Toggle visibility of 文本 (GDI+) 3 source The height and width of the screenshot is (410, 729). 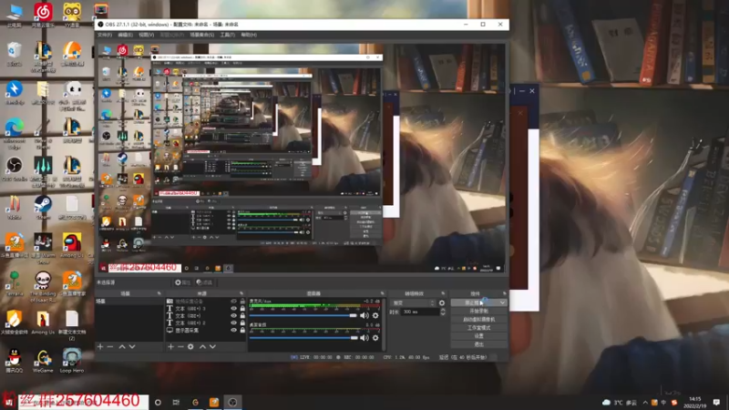[x=233, y=309]
